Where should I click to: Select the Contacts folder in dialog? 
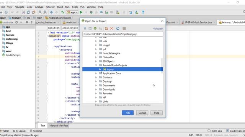pyautogui.click(x=108, y=77)
